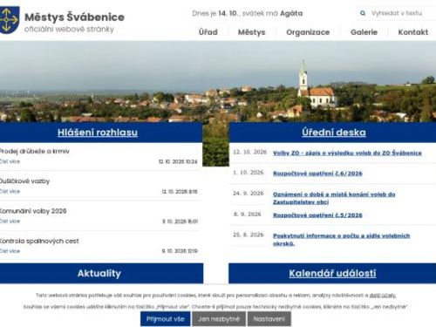Open the Kontakt menu

413,32
